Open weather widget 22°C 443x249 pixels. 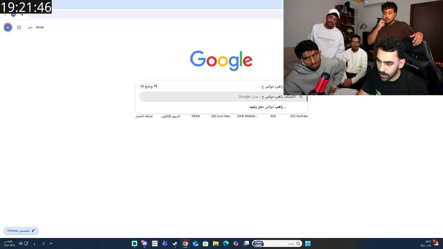[x=430, y=243]
